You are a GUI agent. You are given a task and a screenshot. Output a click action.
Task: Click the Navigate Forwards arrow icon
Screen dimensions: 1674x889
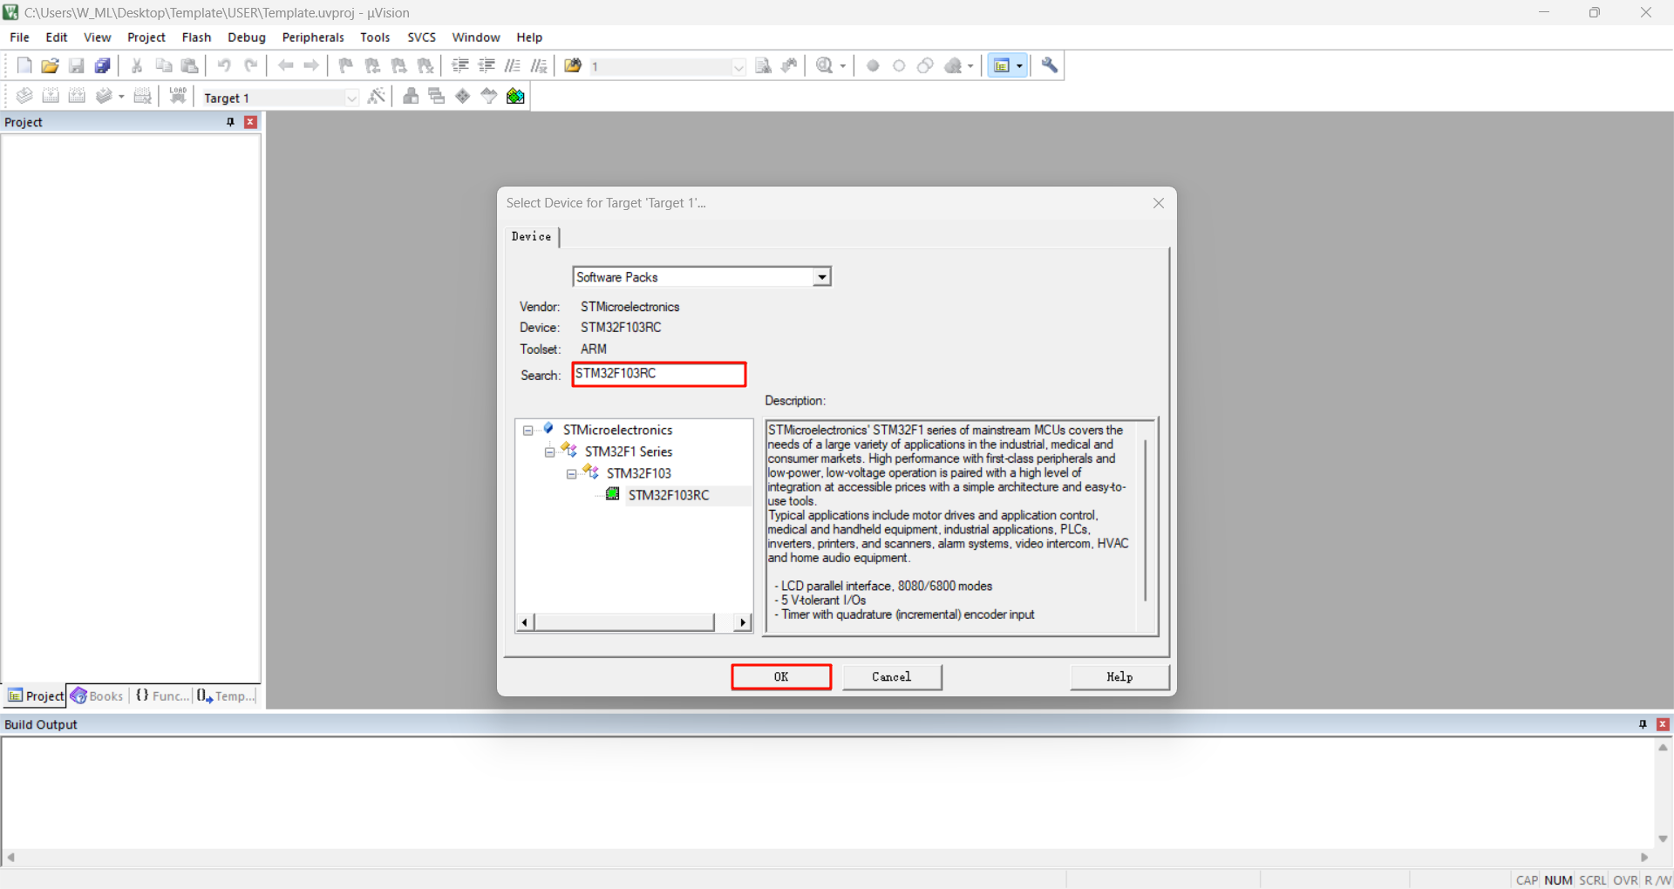[311, 65]
